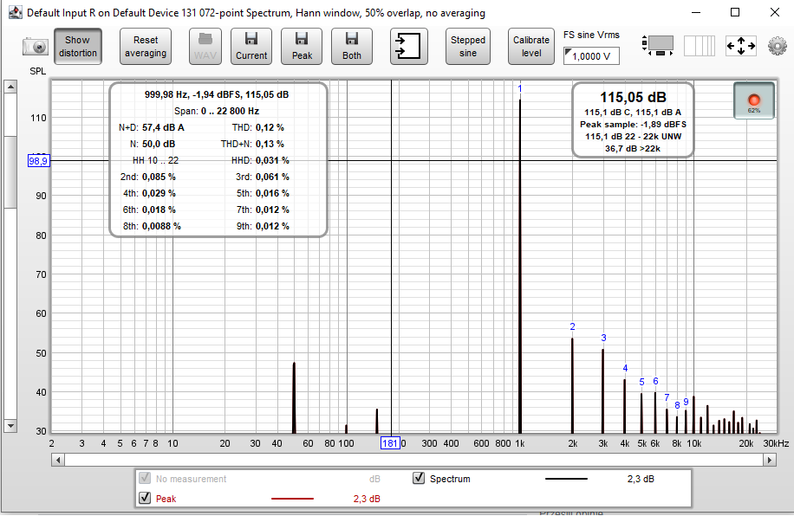Click the graph columns layout icon
794x516 pixels.
click(x=700, y=46)
